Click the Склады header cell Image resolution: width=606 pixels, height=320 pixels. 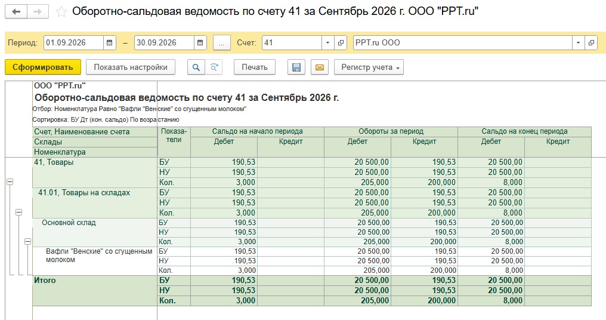(95, 141)
